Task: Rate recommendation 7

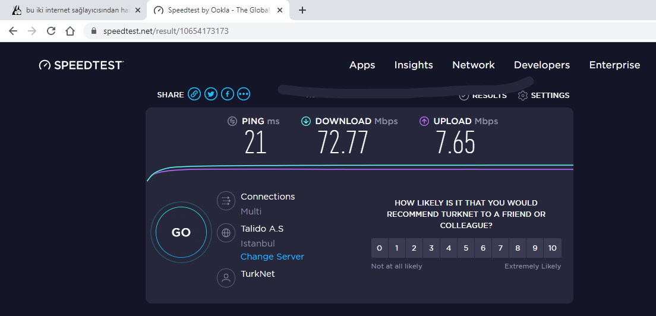Action: 500,248
